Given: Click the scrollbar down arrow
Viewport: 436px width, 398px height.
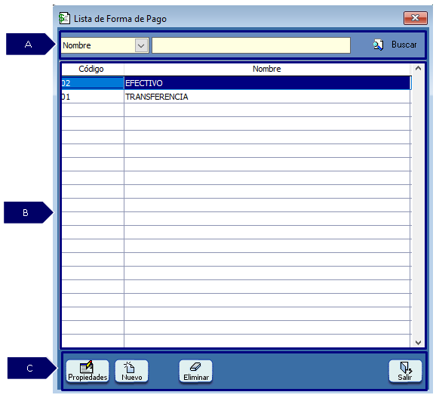Looking at the screenshot, I should coord(418,343).
